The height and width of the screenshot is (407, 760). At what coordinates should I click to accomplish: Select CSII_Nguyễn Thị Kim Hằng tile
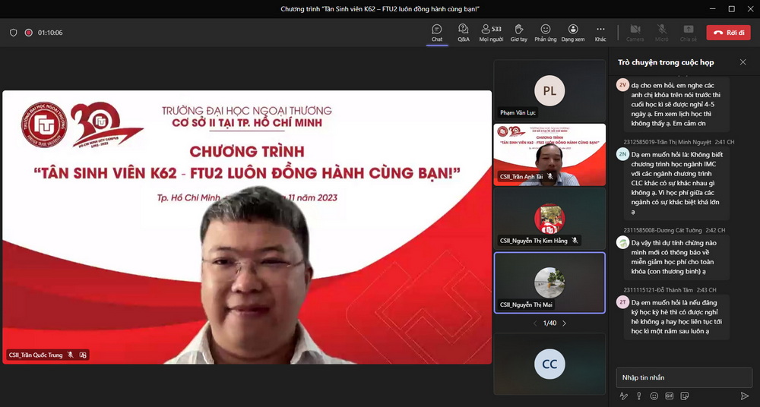click(x=549, y=219)
